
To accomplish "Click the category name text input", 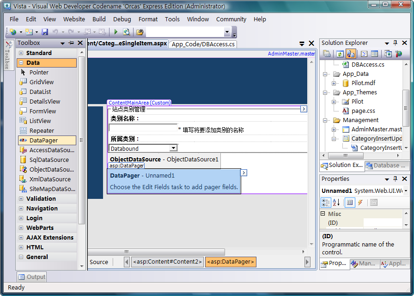I will (x=143, y=128).
